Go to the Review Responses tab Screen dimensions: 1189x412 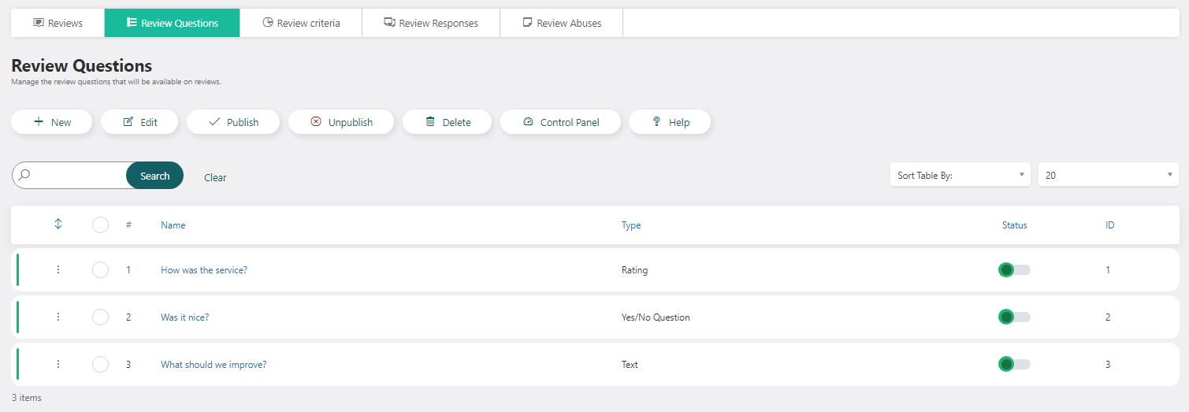click(x=431, y=23)
